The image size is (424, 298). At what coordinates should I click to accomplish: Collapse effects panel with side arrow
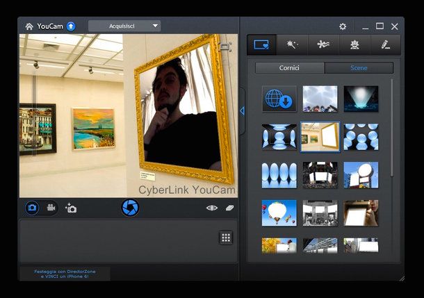242,110
